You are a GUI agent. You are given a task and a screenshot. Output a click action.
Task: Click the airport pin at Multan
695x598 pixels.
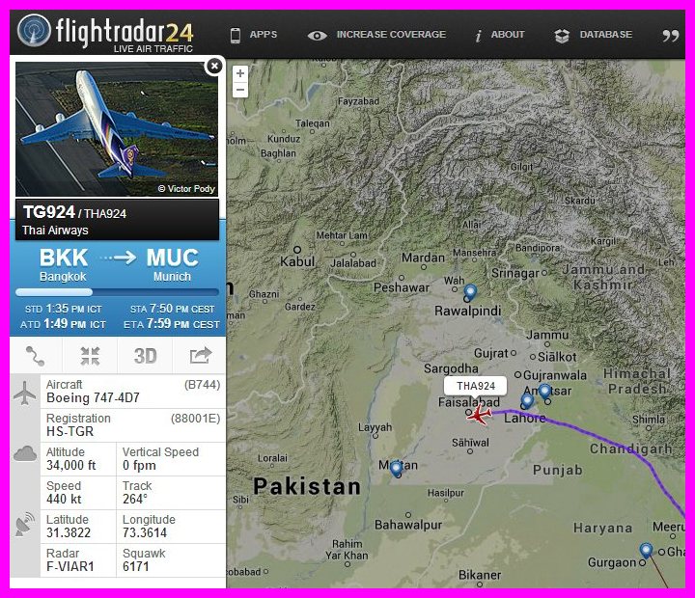397,469
